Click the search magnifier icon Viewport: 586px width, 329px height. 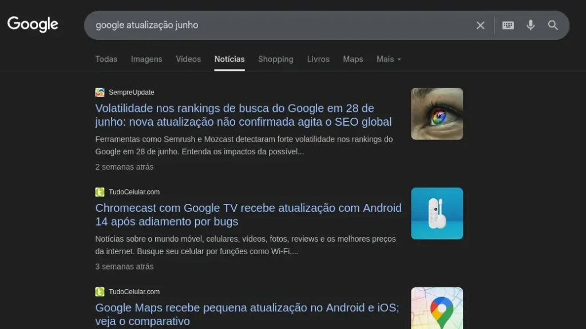tap(553, 25)
